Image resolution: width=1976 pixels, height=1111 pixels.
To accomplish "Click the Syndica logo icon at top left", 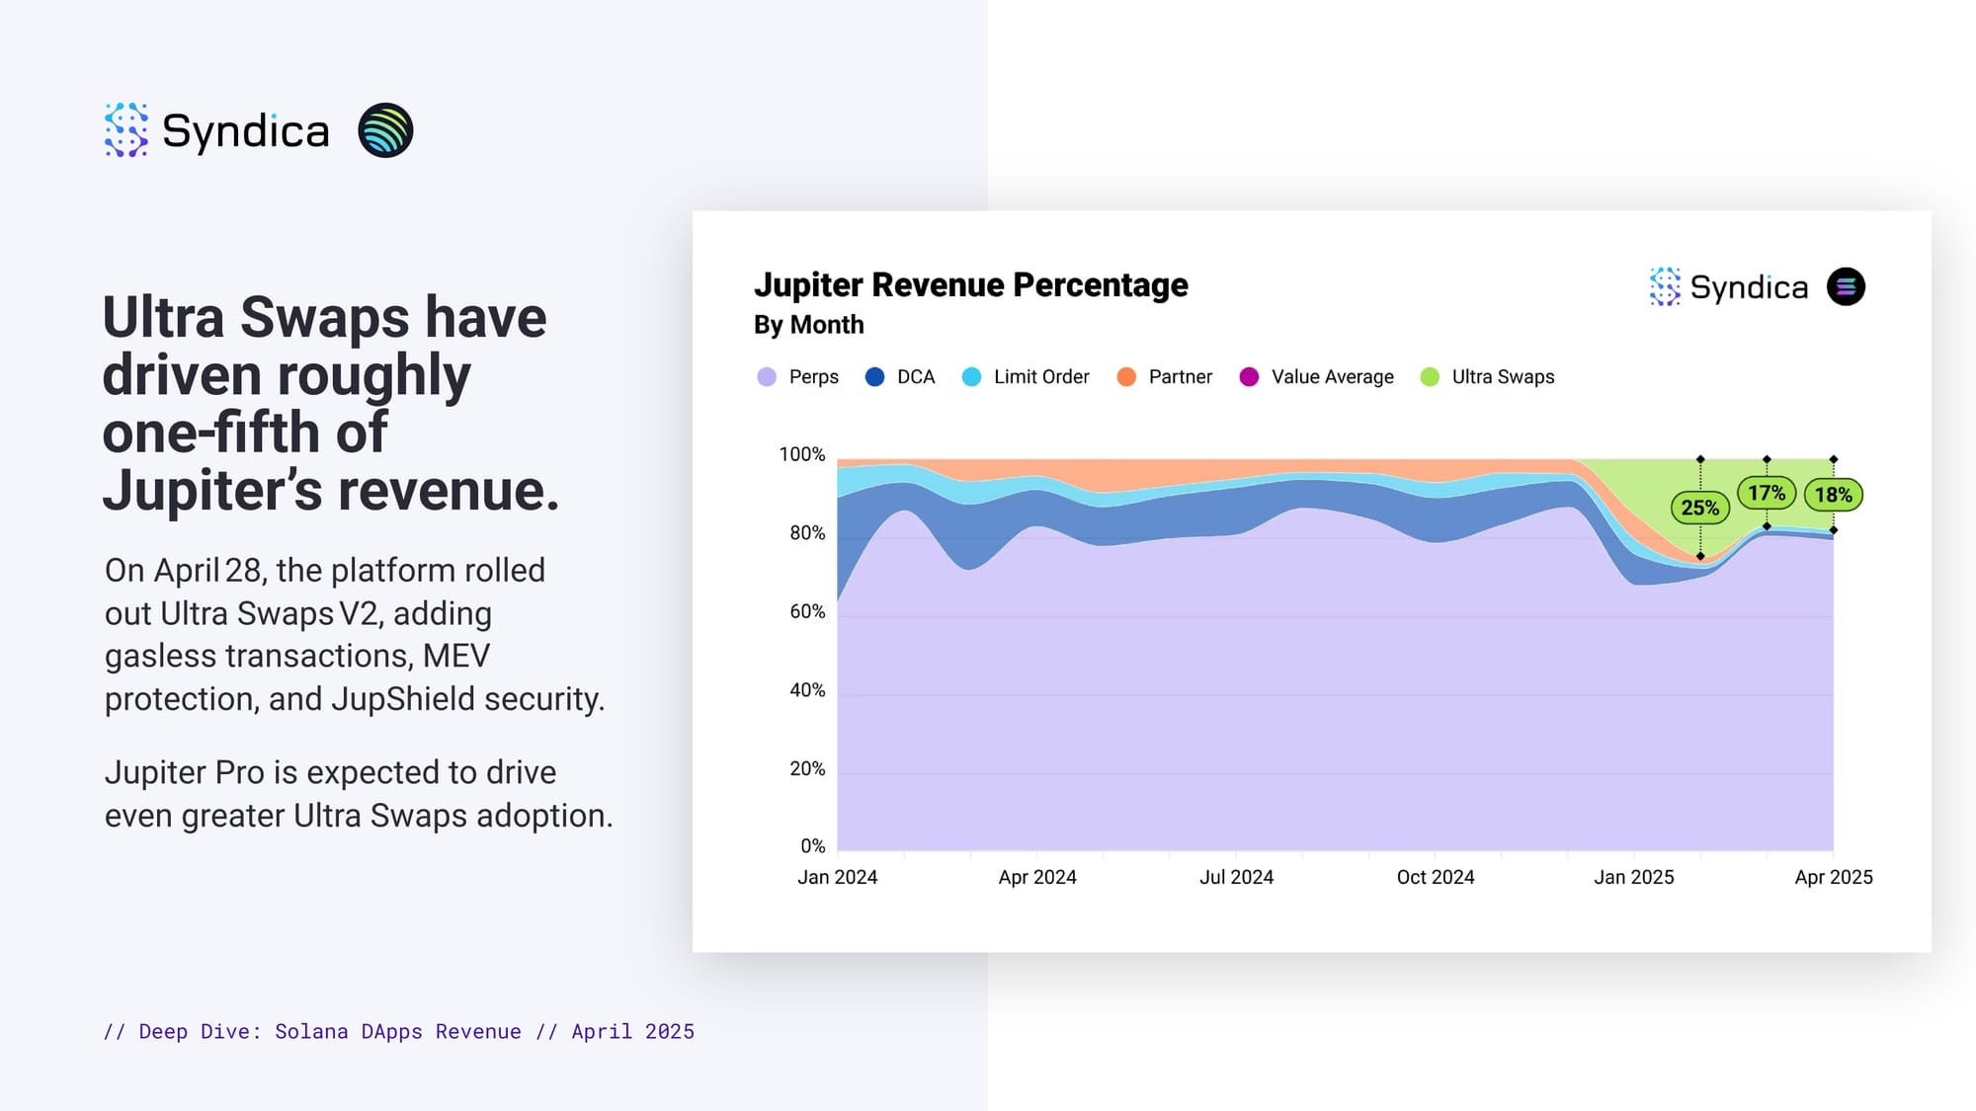I will point(126,130).
